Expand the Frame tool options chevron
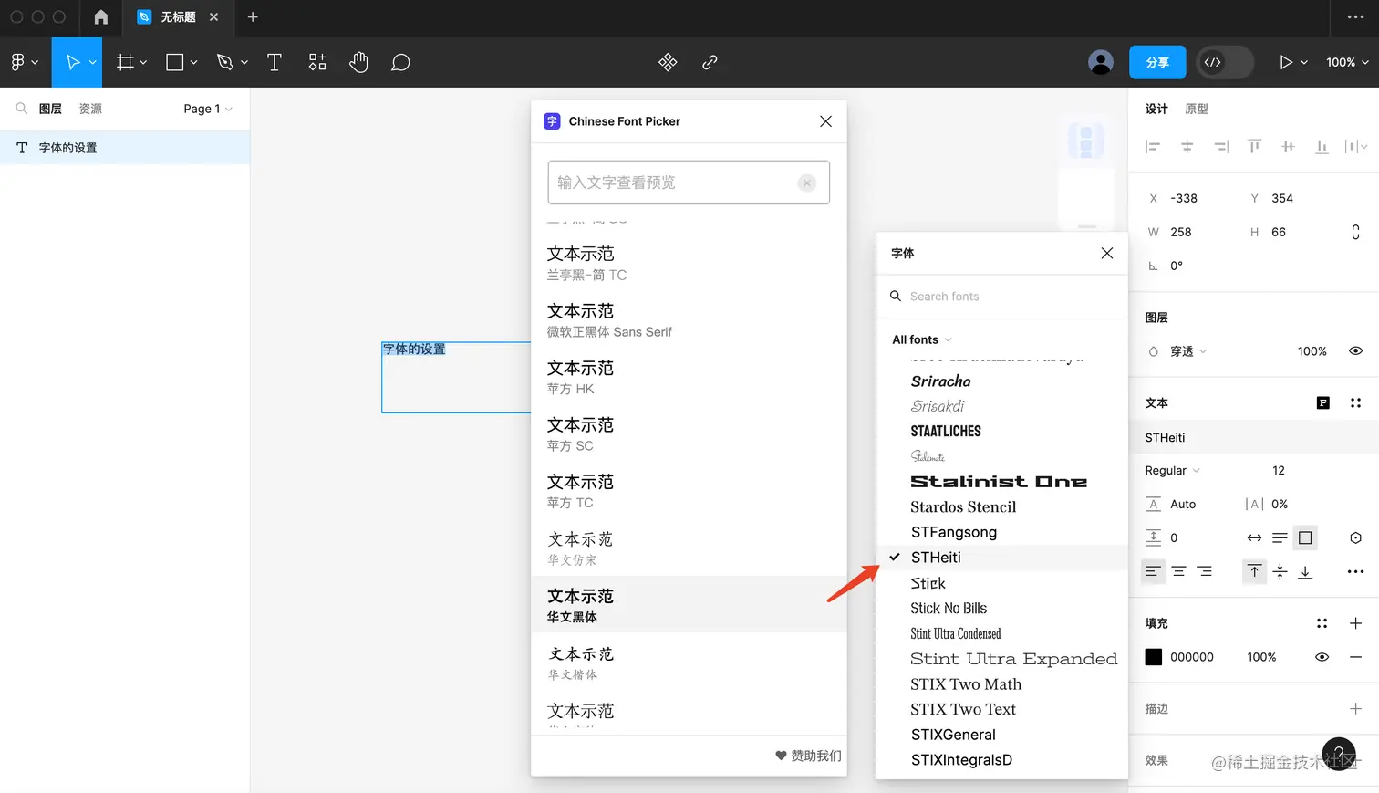This screenshot has width=1379, height=793. [143, 62]
